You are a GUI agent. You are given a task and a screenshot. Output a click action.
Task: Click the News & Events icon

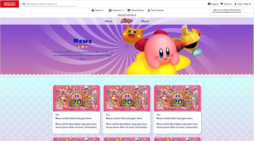[x=129, y=10]
